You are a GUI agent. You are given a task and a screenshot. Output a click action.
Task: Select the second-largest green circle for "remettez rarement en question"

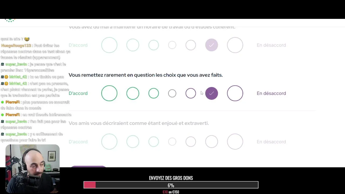click(133, 93)
